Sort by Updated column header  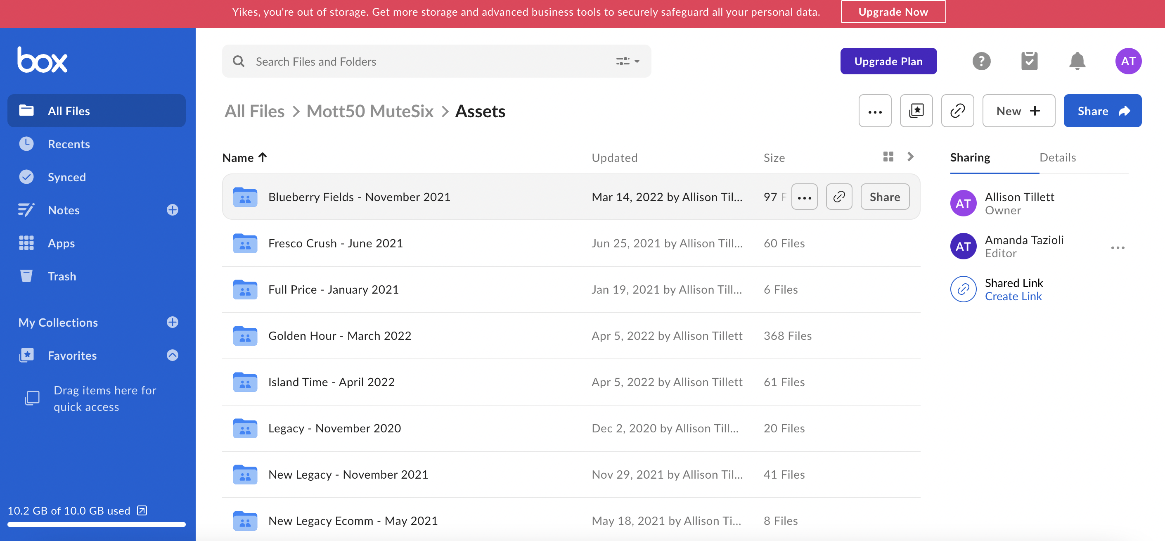(x=614, y=157)
